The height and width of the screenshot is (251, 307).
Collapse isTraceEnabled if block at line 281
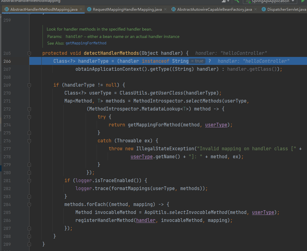coord(29,181)
